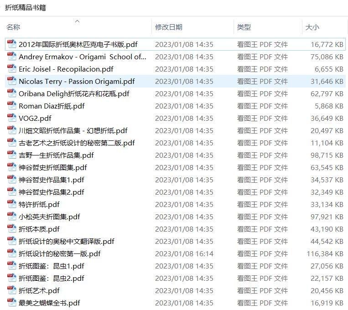Select file 折纸设计的奥秘中文翻译版.pdf

[x=66, y=242]
